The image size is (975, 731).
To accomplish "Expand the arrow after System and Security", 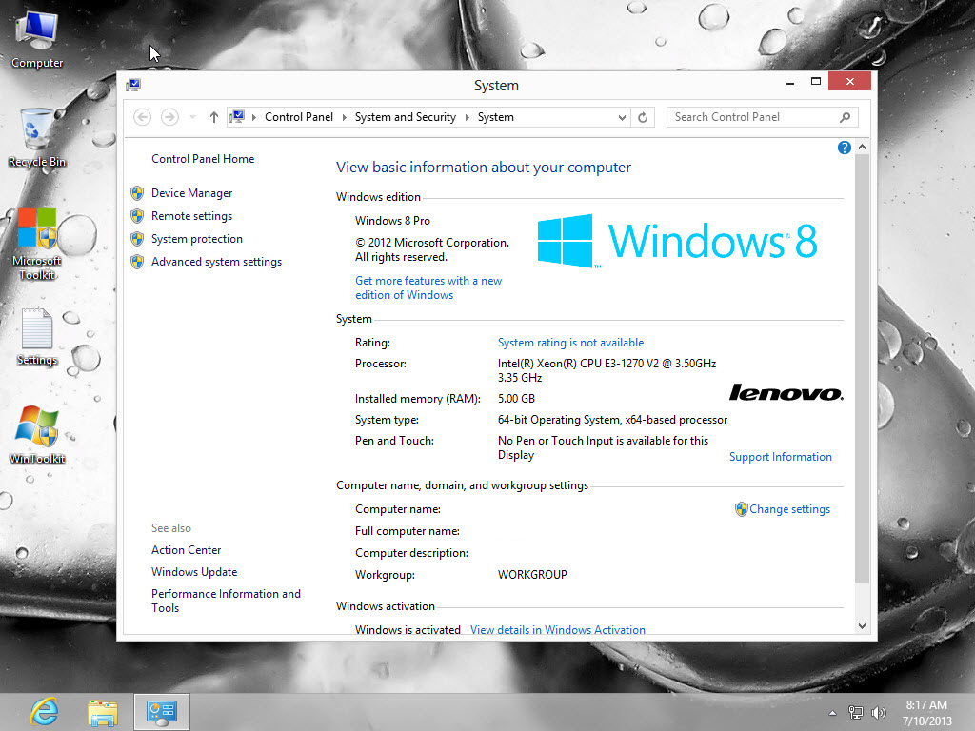I will tap(467, 117).
